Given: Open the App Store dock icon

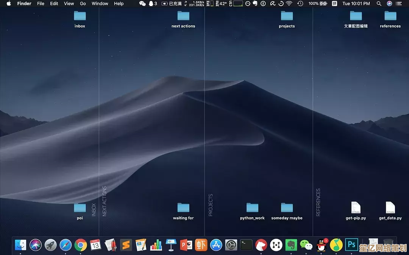Looking at the screenshot, I should tap(216, 245).
